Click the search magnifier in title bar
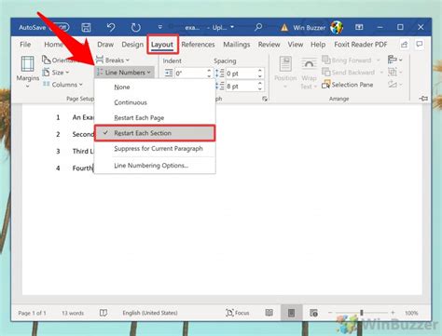The image size is (442, 336). click(258, 28)
